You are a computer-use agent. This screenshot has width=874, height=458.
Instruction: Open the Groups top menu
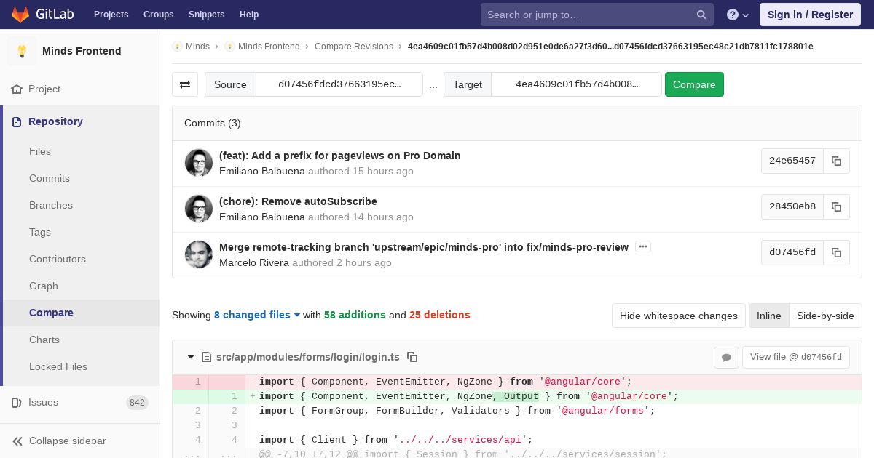point(158,14)
